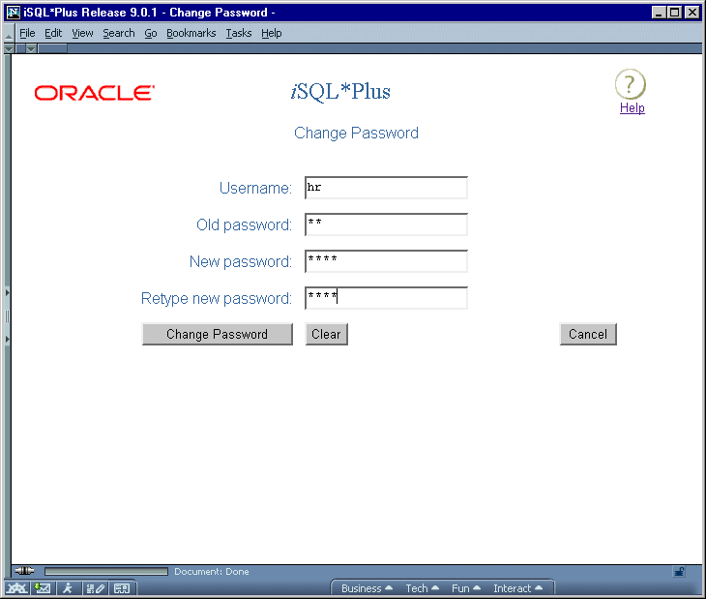This screenshot has width=706, height=599.
Task: Open the Edit menu
Action: 53,33
